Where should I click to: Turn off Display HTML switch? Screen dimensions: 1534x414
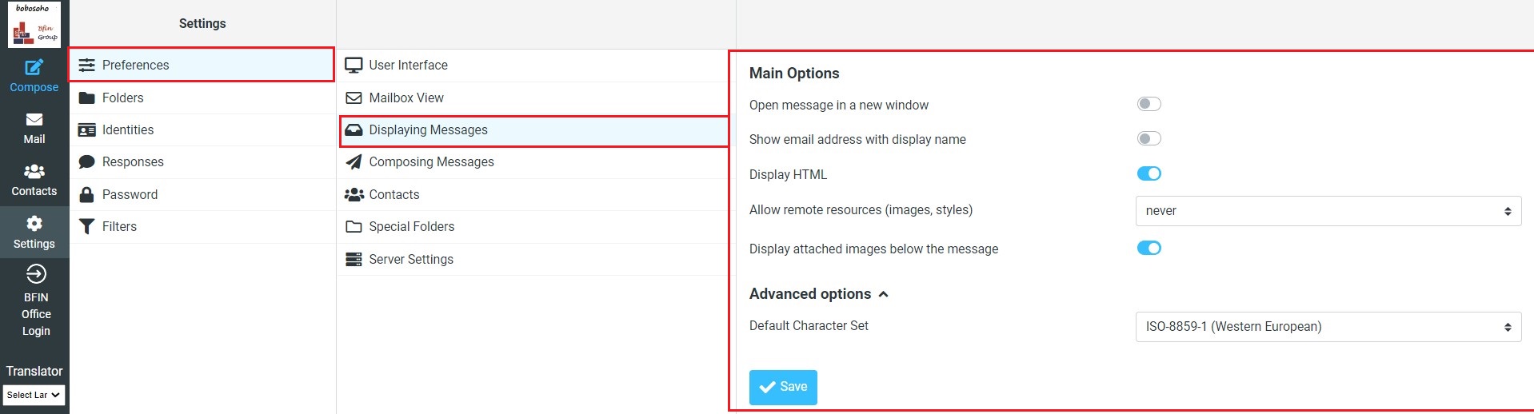tap(1149, 173)
